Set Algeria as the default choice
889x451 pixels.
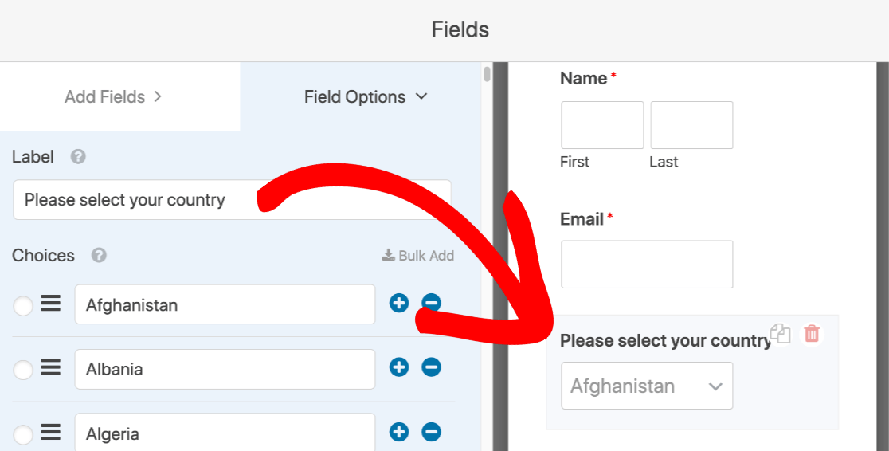tap(23, 434)
